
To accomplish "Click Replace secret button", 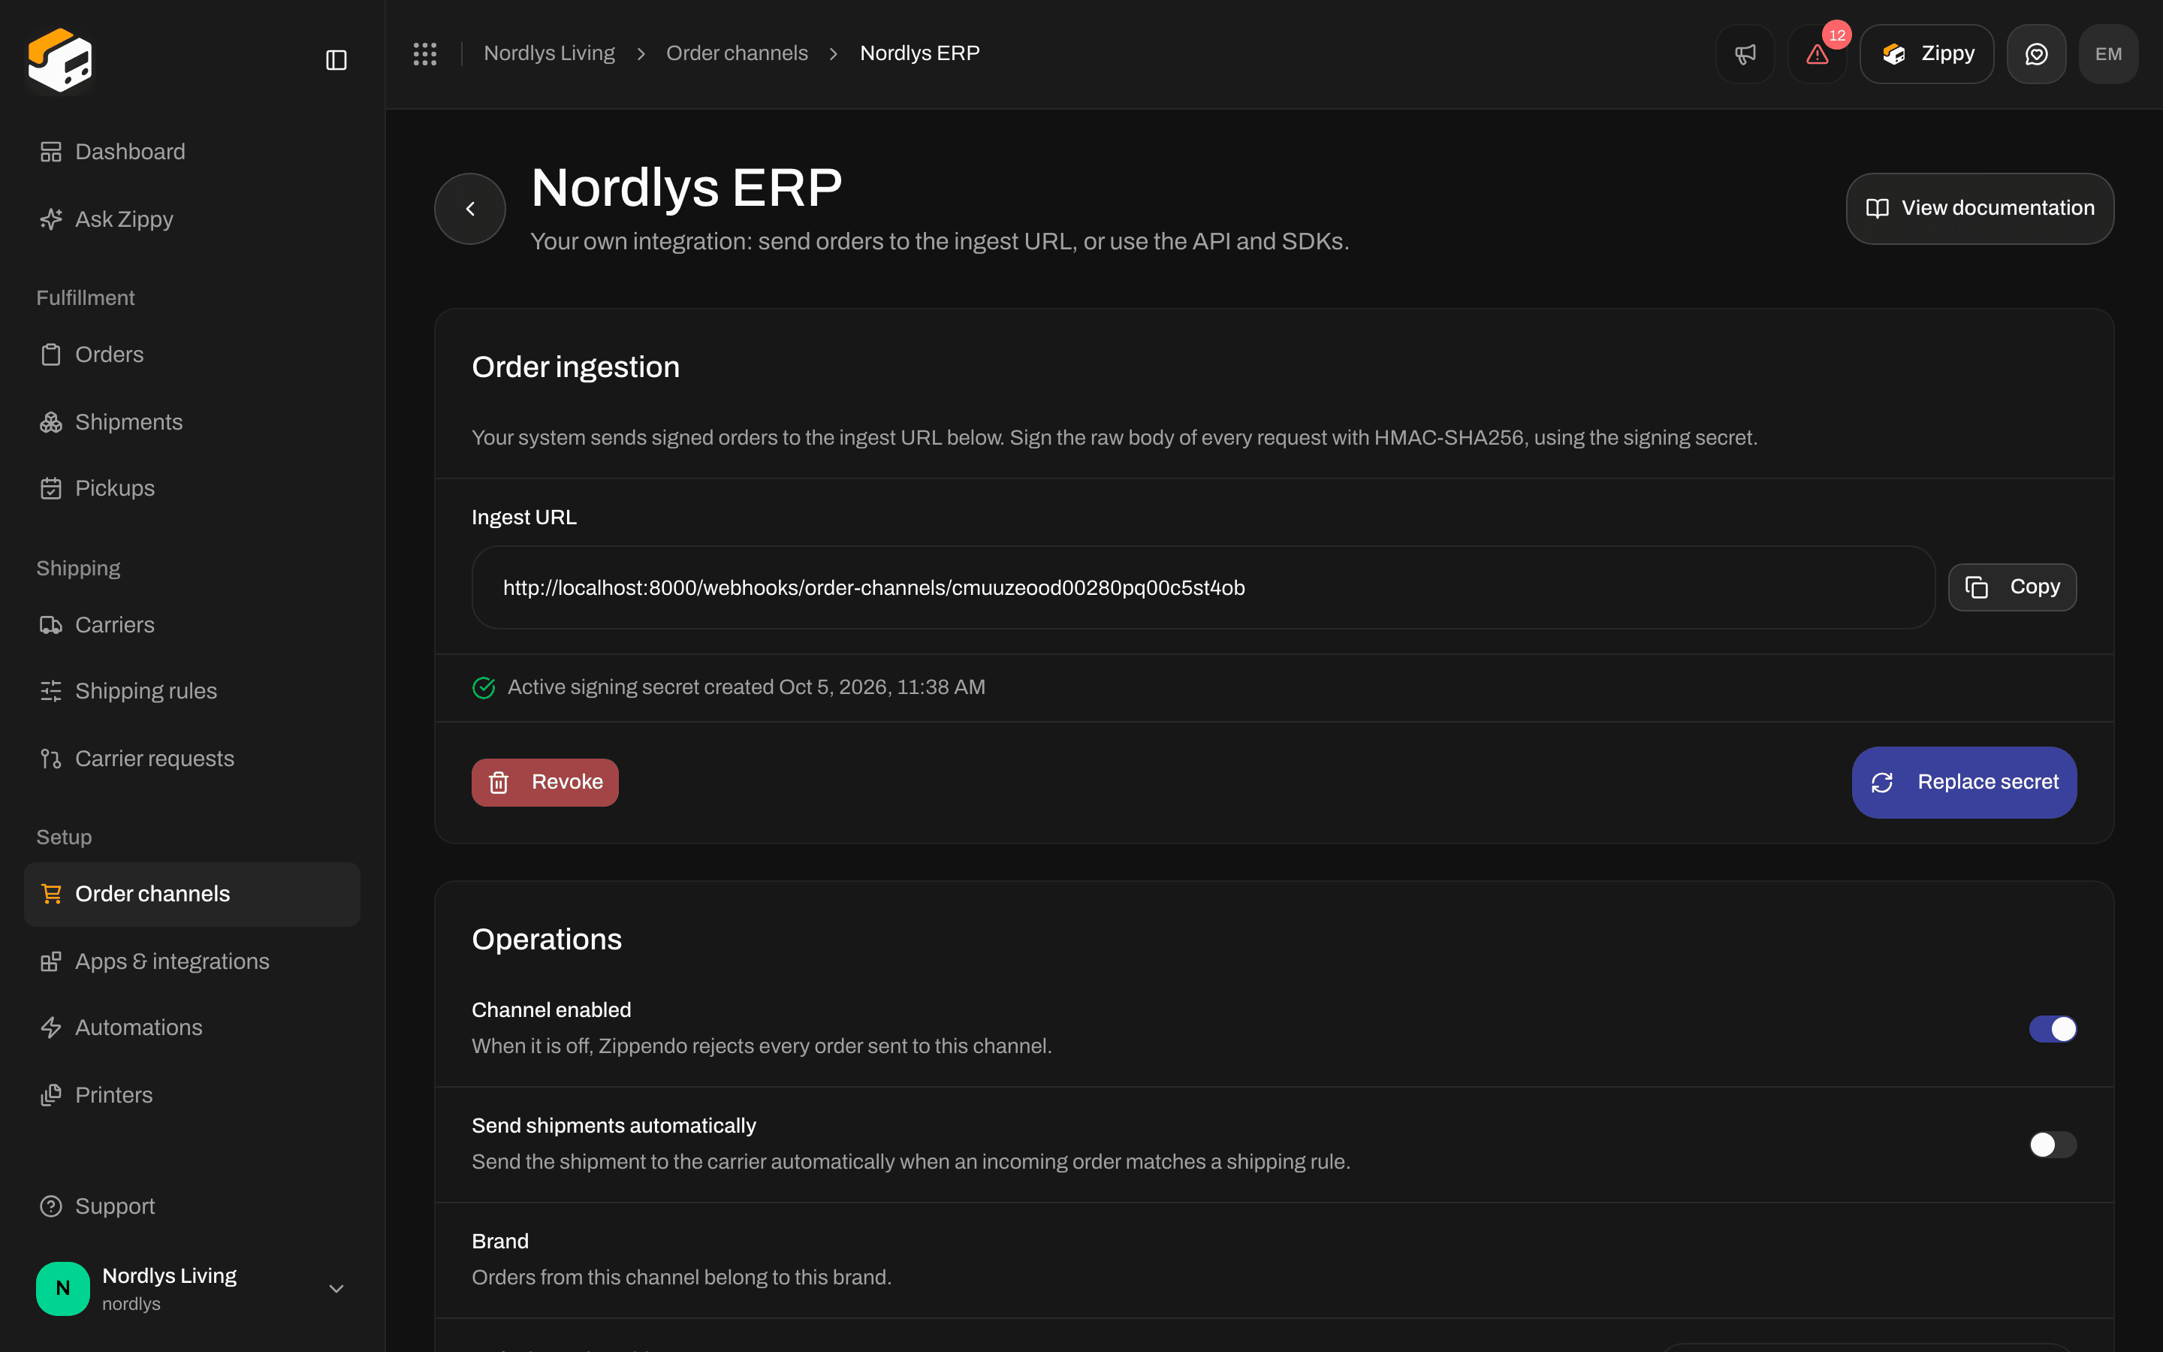I will [x=1964, y=783].
